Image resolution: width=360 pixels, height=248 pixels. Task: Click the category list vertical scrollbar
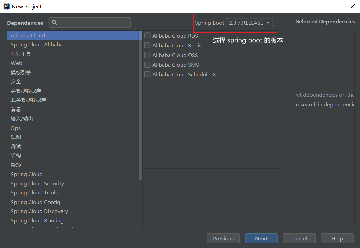click(x=140, y=106)
